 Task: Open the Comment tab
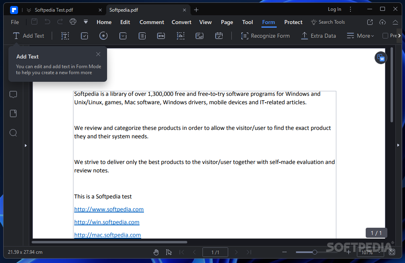tap(152, 22)
